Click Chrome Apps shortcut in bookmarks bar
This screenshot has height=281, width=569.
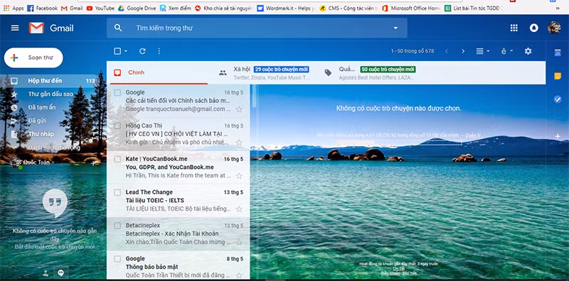[14, 8]
